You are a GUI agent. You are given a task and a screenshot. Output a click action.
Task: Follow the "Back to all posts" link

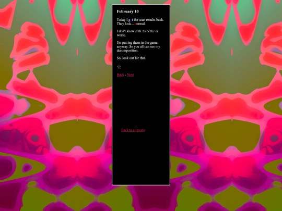133,130
